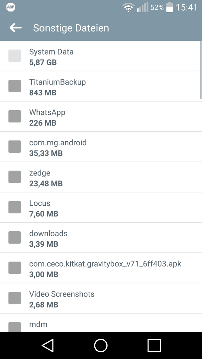Click the vertical scrollbar on the list

click(201, 70)
